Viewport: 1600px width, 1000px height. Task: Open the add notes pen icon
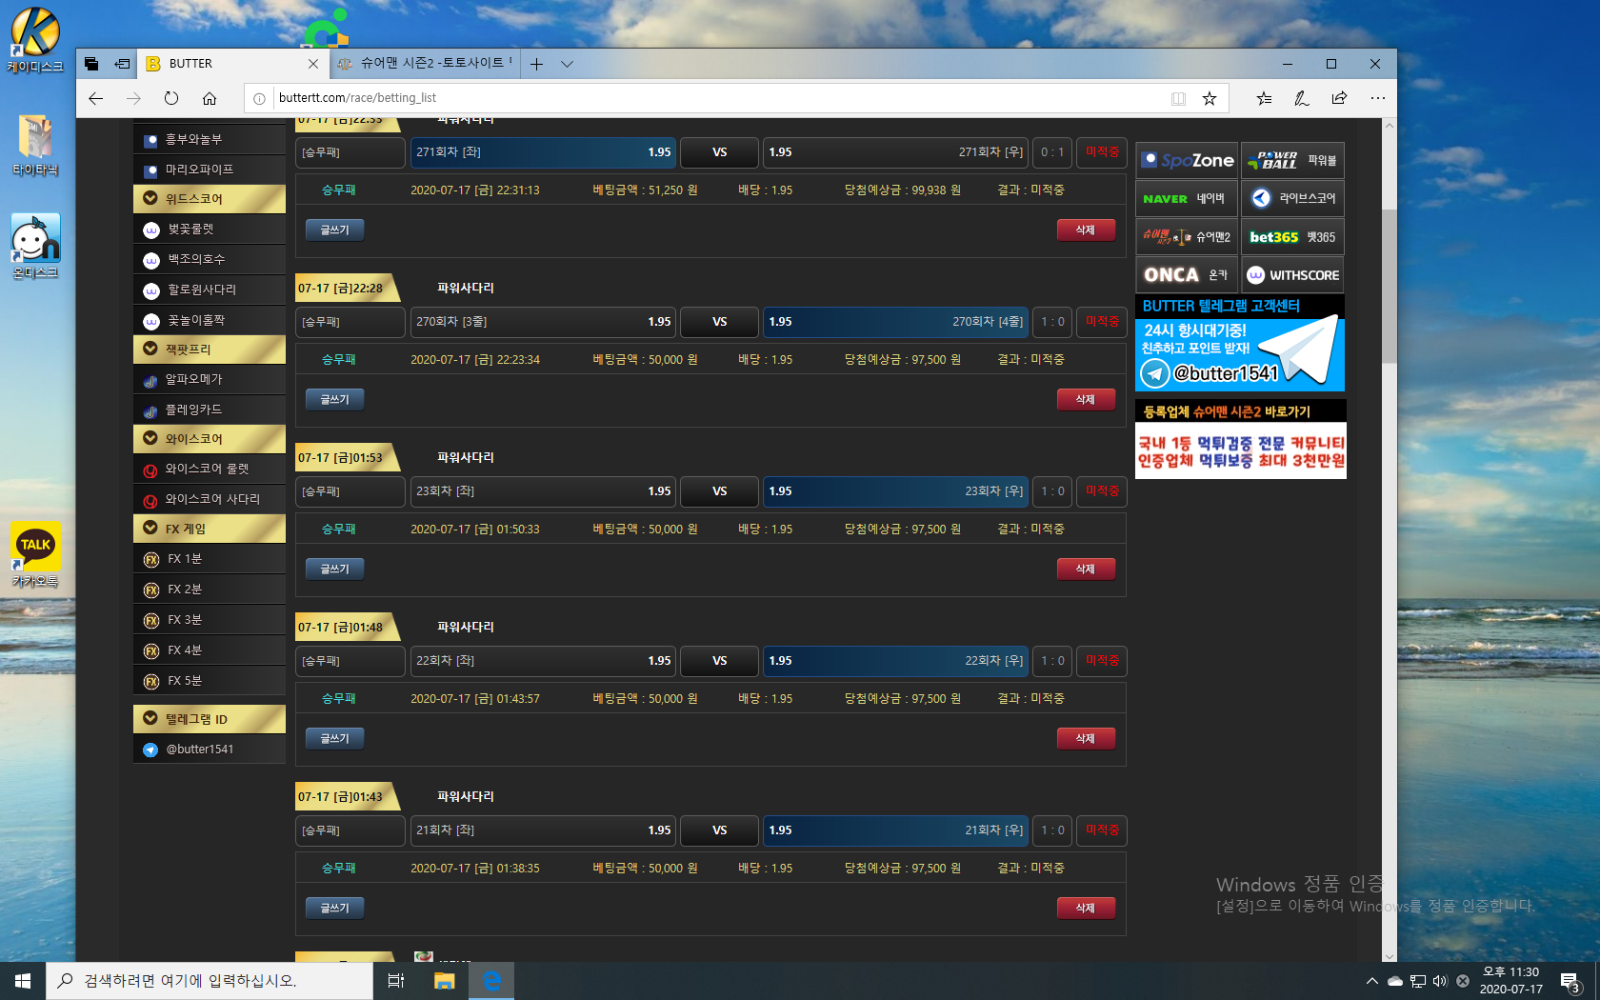(x=1301, y=98)
